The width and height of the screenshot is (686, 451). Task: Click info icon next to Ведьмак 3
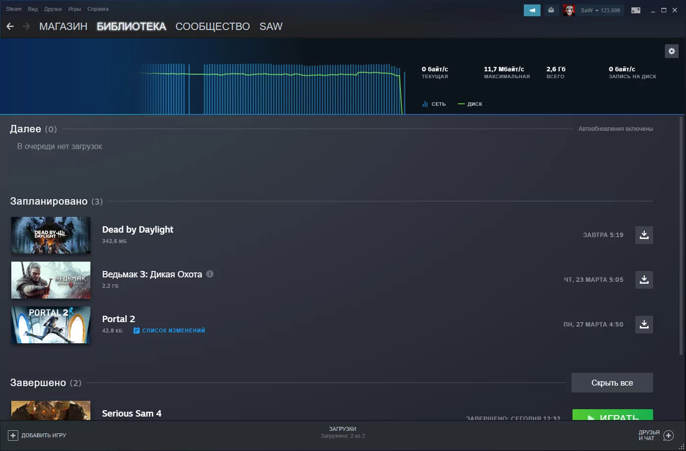click(x=210, y=274)
